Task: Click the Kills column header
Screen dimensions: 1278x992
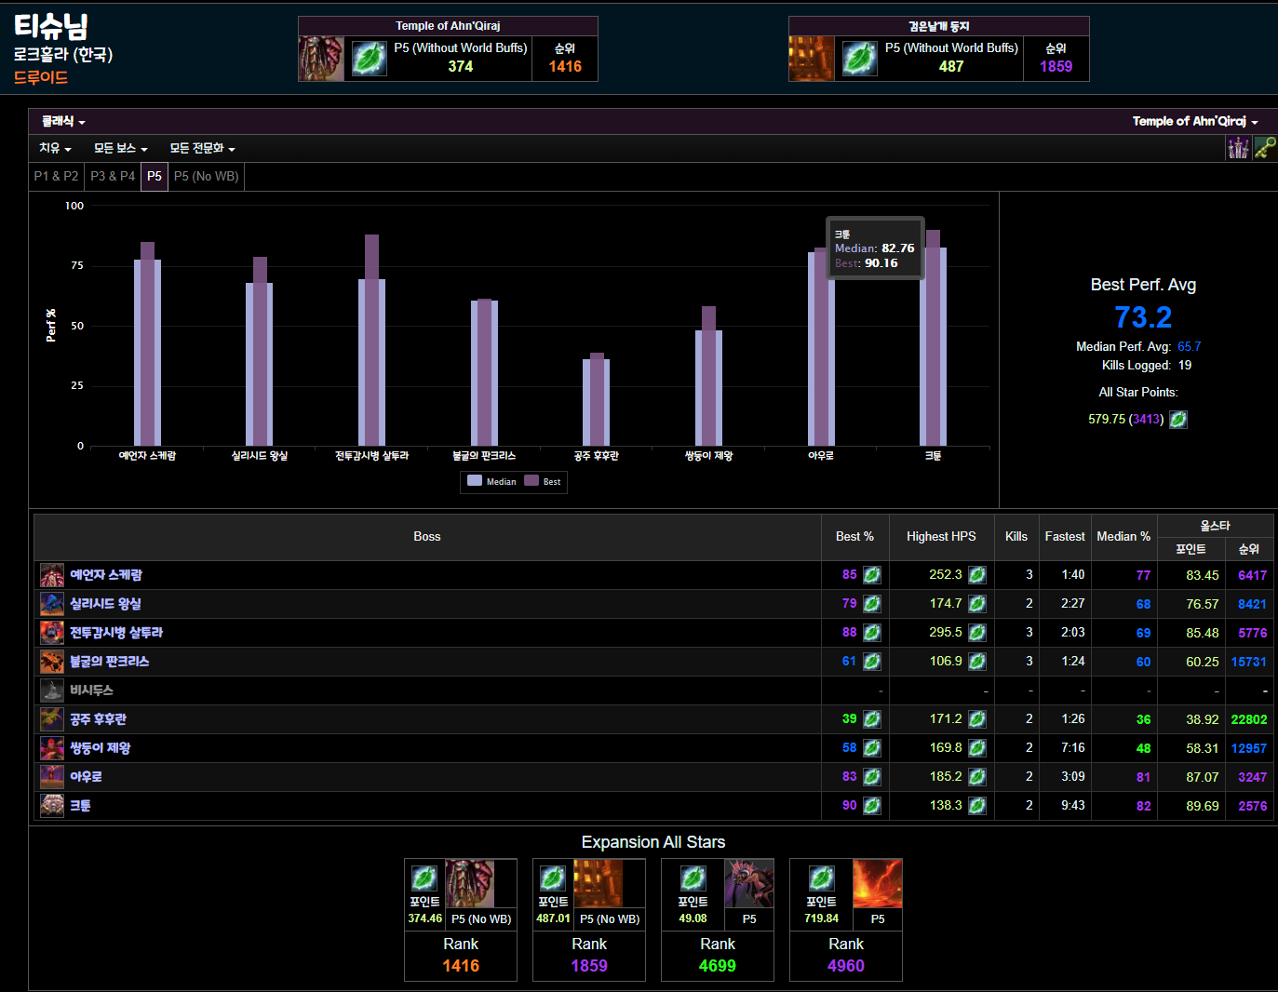Action: (1016, 537)
